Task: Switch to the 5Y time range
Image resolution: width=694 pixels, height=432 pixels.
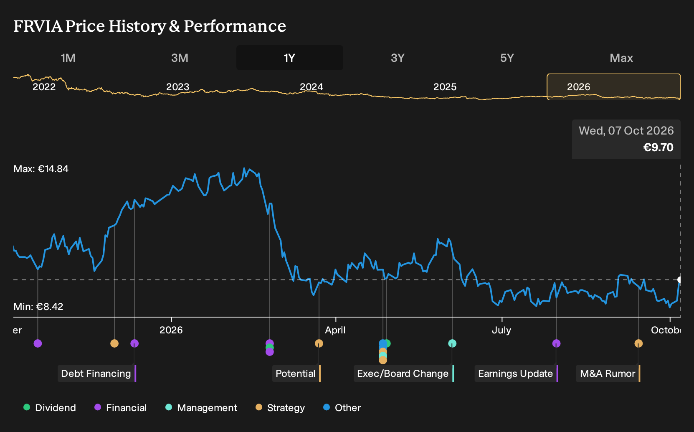Action: 507,58
